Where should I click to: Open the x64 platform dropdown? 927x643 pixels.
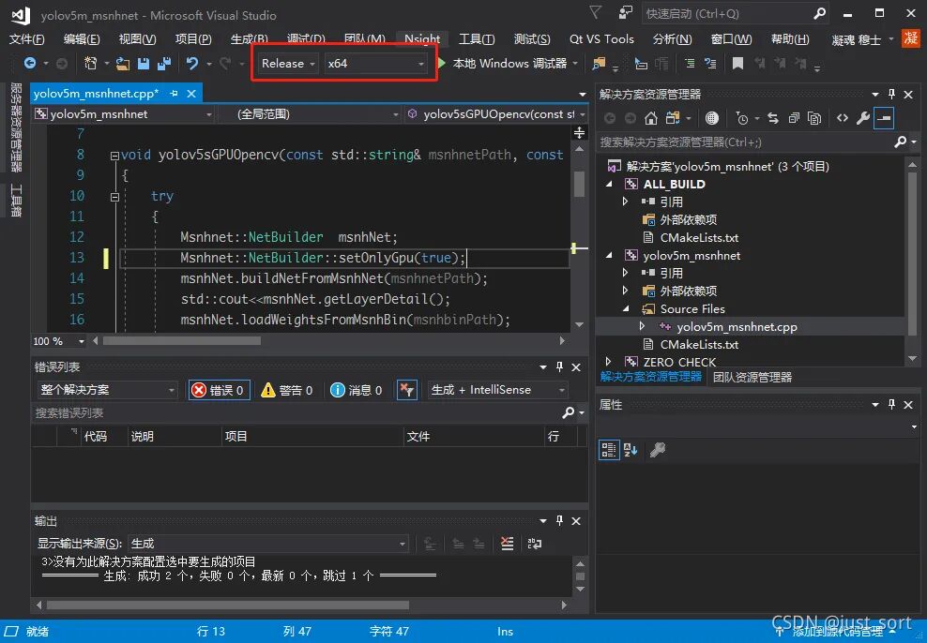tap(374, 63)
